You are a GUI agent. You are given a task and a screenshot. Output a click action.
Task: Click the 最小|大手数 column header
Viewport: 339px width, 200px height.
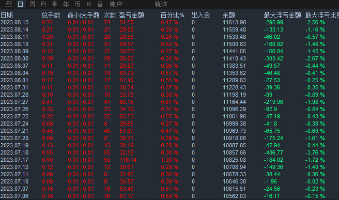83,15
